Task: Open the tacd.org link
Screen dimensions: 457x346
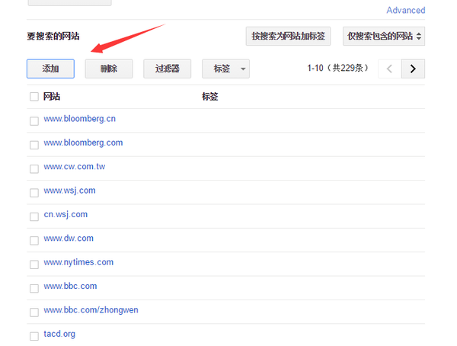Action: (59, 334)
